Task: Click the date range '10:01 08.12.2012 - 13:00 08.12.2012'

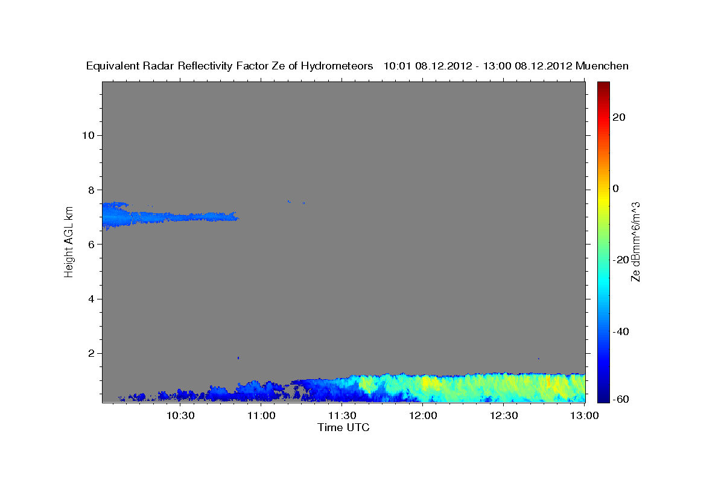Action: [478, 66]
